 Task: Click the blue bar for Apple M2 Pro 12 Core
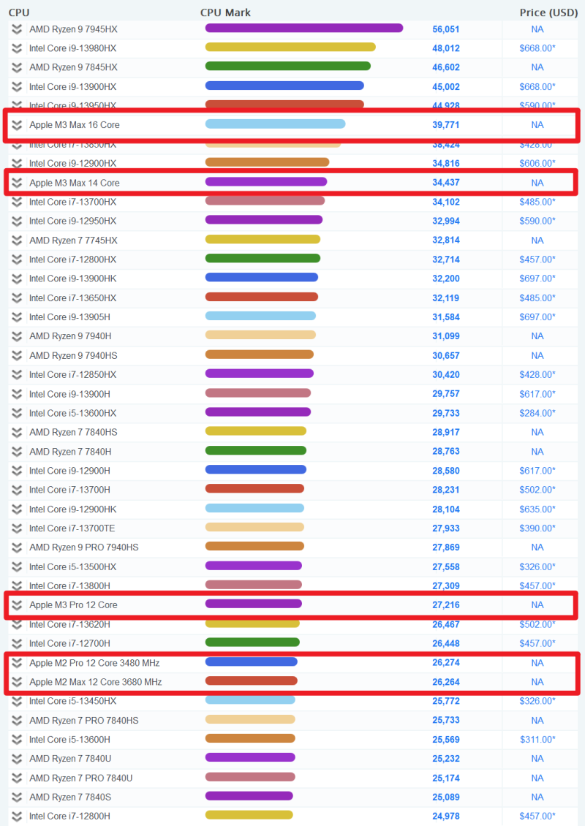(252, 662)
